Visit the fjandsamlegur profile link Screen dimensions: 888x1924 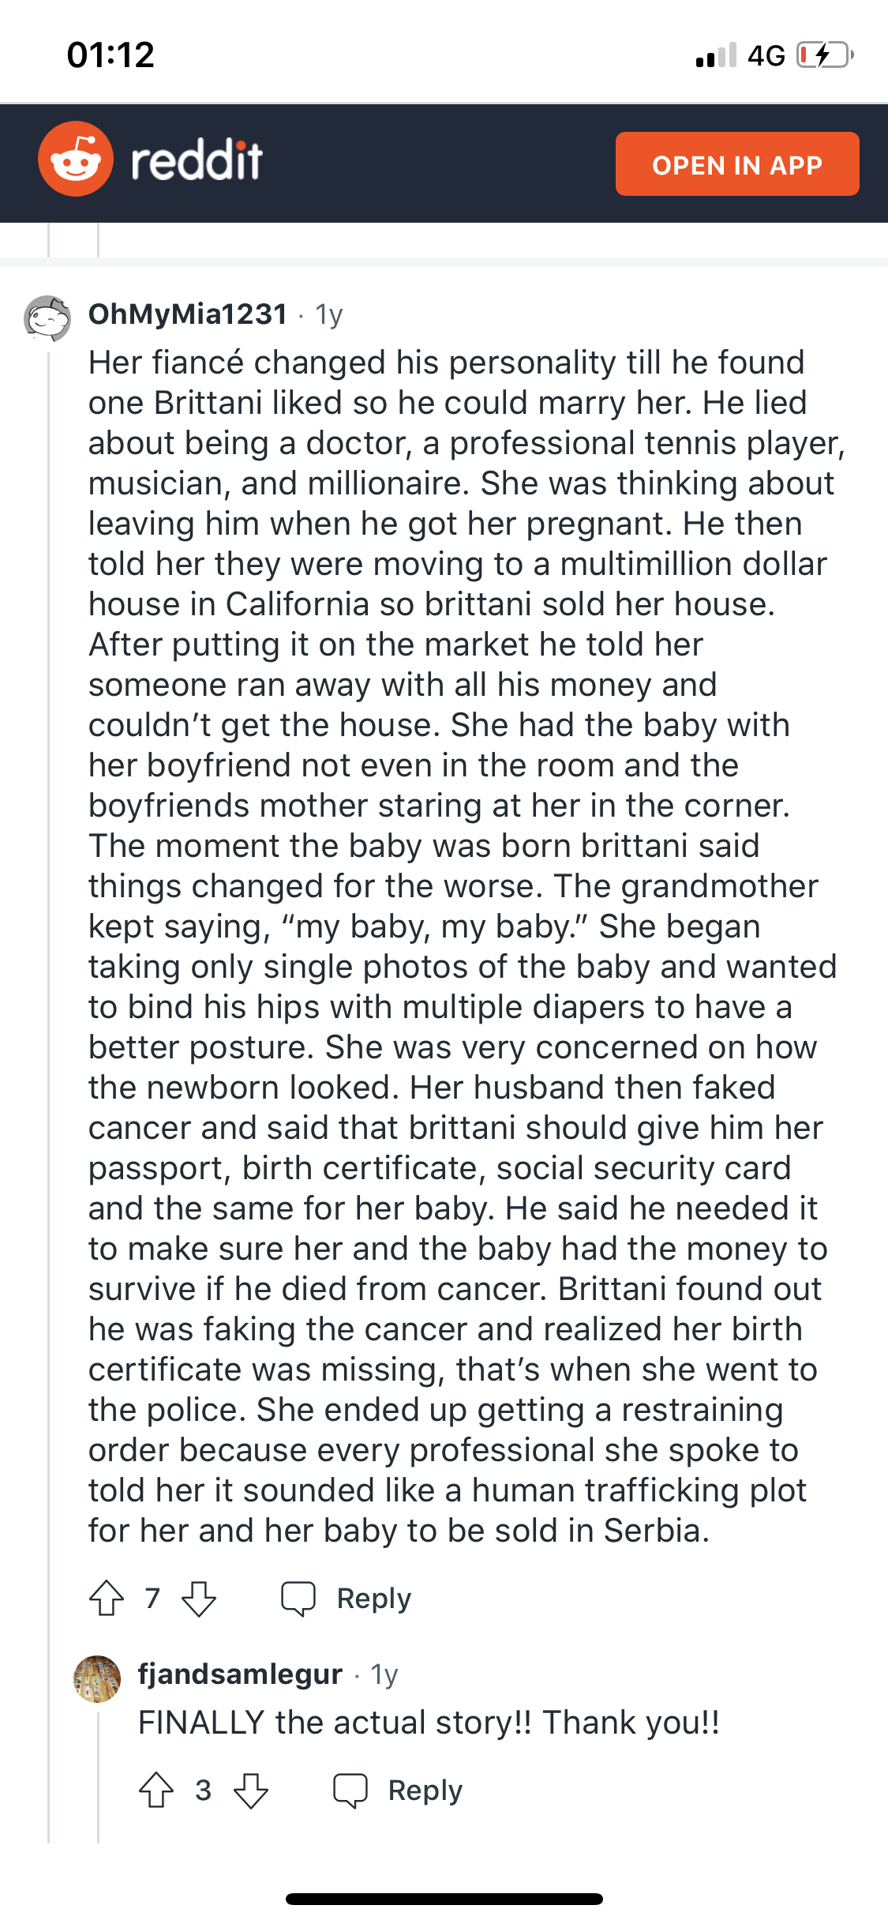[x=240, y=1674]
